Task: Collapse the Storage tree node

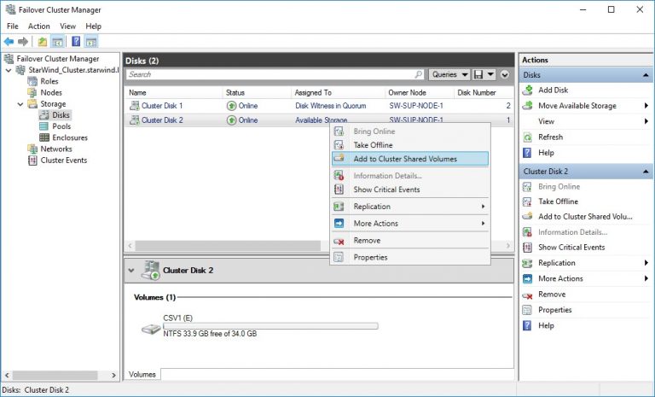Action: pos(20,104)
